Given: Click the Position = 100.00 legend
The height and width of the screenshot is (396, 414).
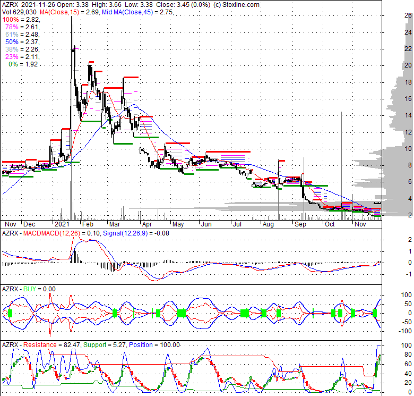Looking at the screenshot, I should pyautogui.click(x=154, y=345).
